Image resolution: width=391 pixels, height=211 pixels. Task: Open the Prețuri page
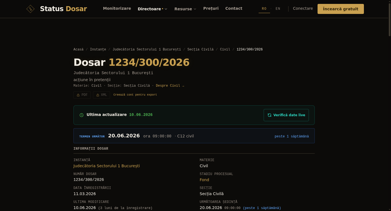(x=211, y=8)
